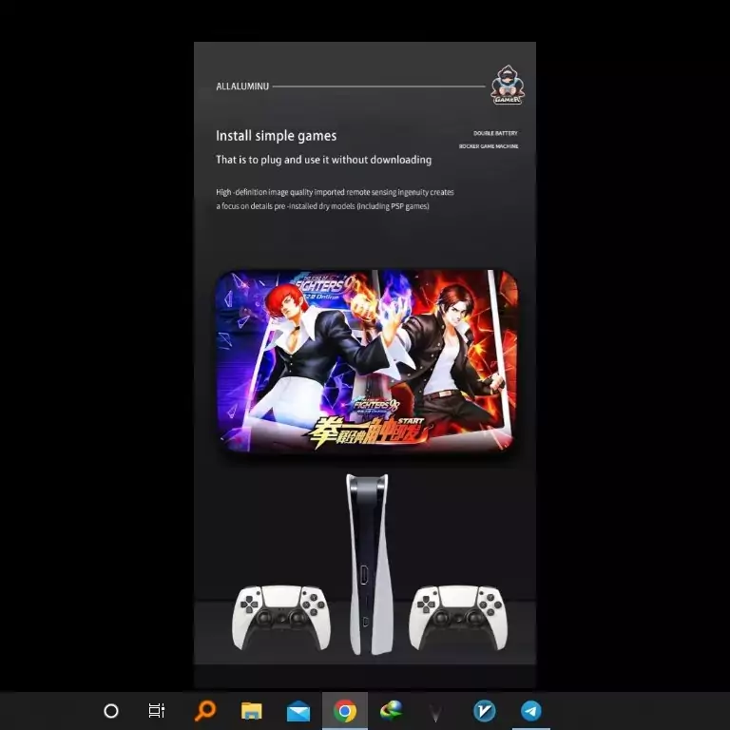Click the Gamer mascot logo
This screenshot has width=730, height=730.
(508, 86)
